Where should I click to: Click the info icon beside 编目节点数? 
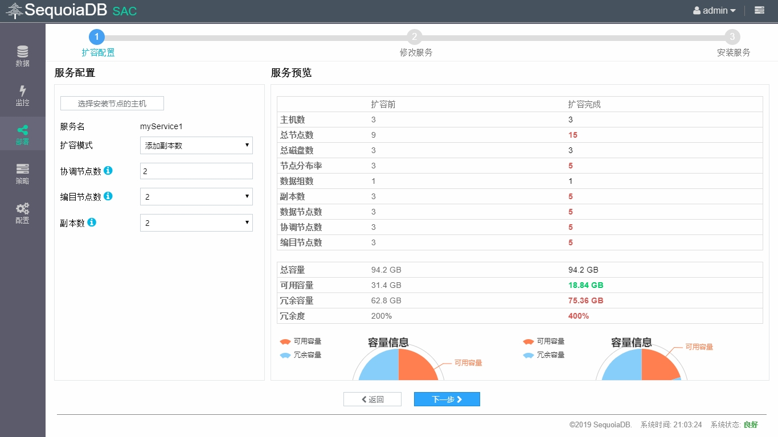point(108,196)
